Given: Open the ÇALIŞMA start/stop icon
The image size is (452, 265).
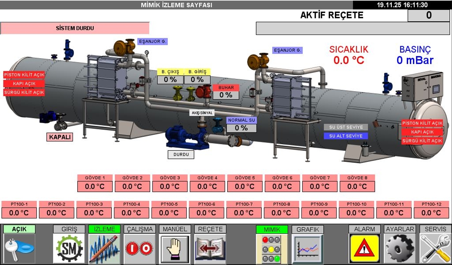Looking at the screenshot, I should coord(139,248).
